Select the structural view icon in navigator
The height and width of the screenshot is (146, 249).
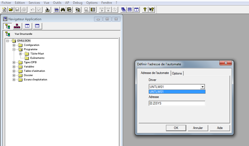[8, 26]
